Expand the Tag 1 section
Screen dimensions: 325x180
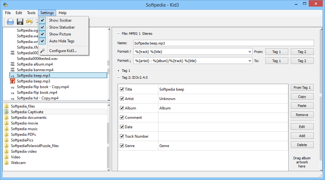tap(119, 71)
